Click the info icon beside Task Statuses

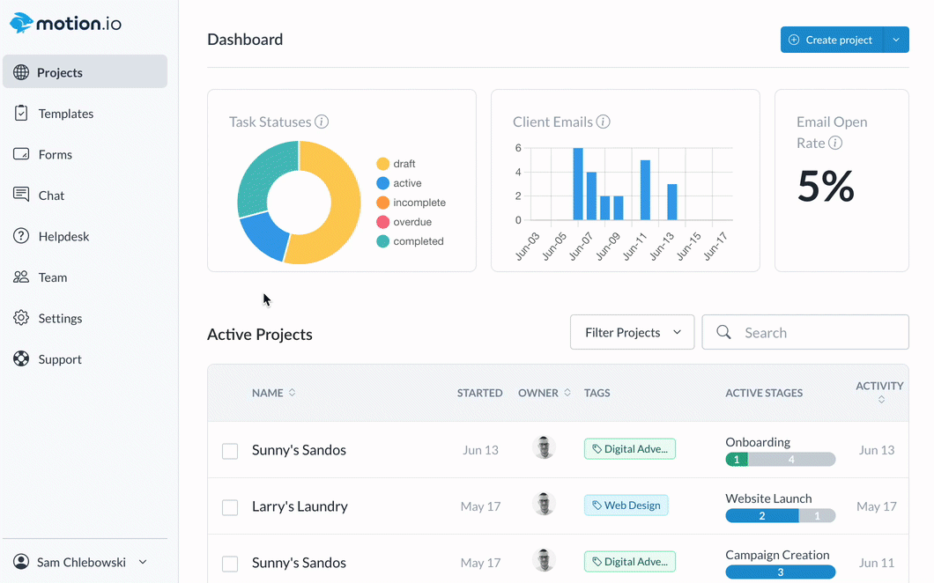click(322, 122)
